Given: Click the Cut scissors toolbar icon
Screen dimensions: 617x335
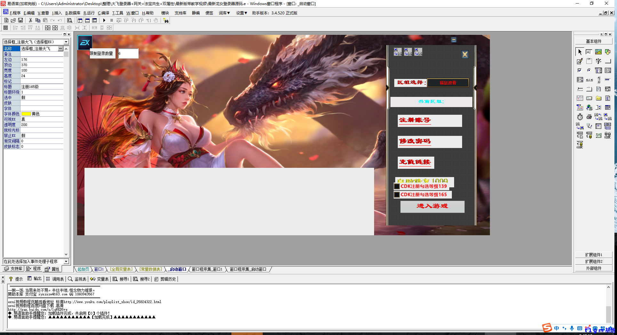Looking at the screenshot, I should 30,20.
